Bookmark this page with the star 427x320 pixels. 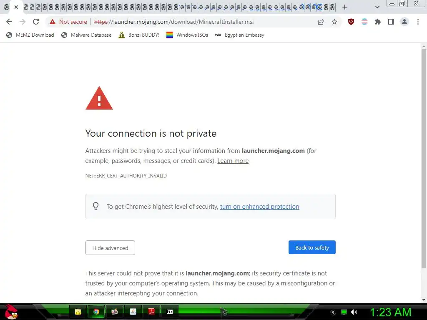tap(334, 22)
